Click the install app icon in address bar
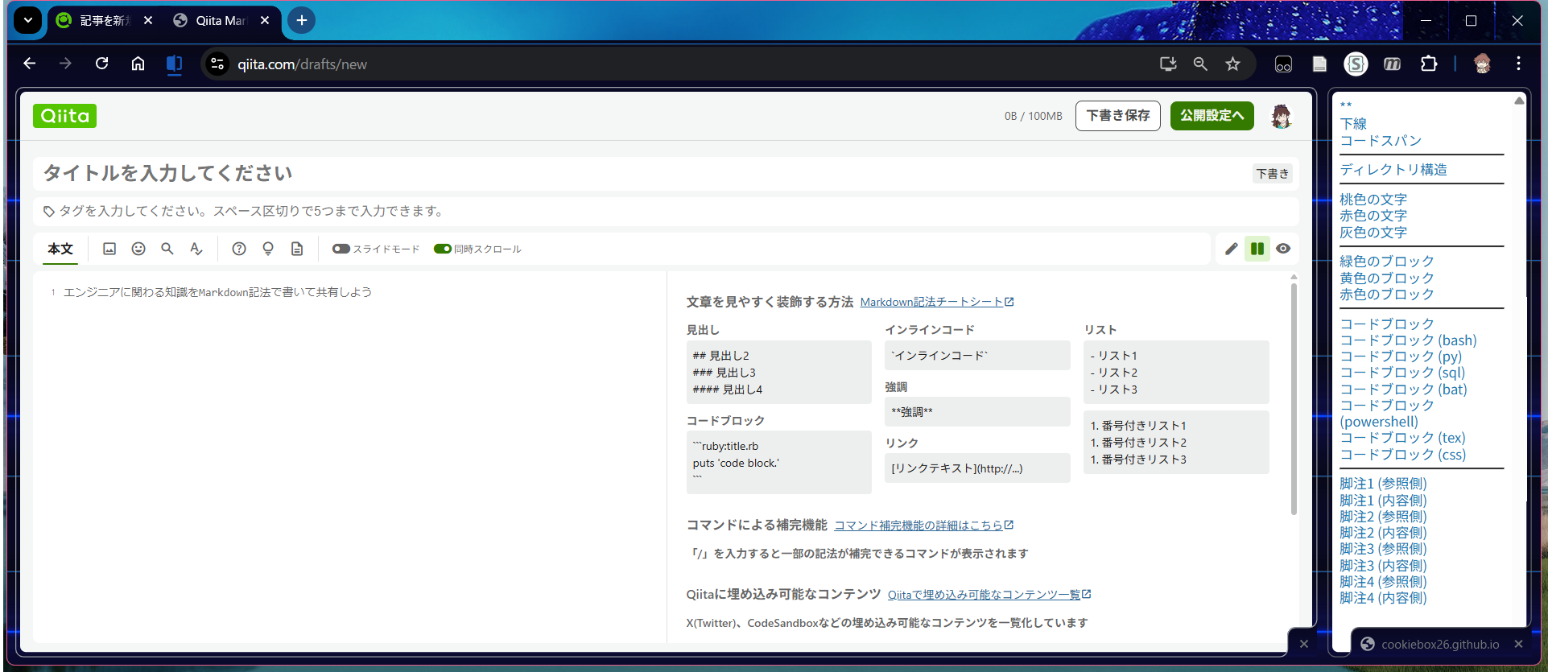The height and width of the screenshot is (672, 1548). coord(1168,64)
